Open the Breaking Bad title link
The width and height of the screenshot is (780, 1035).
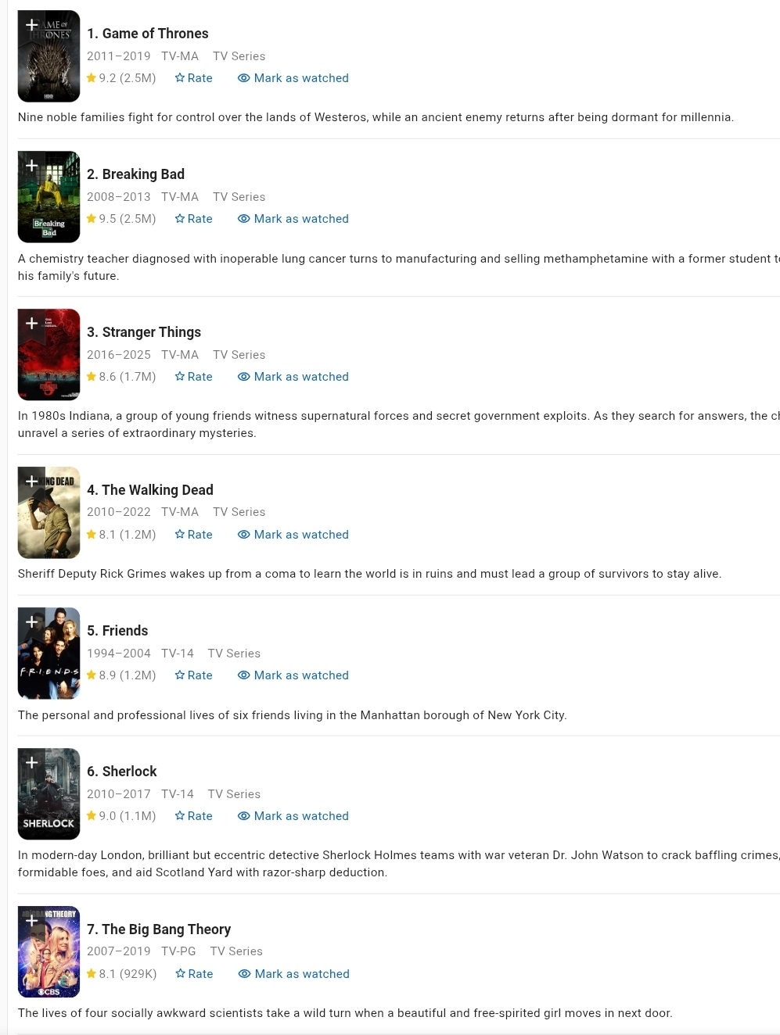coord(136,174)
